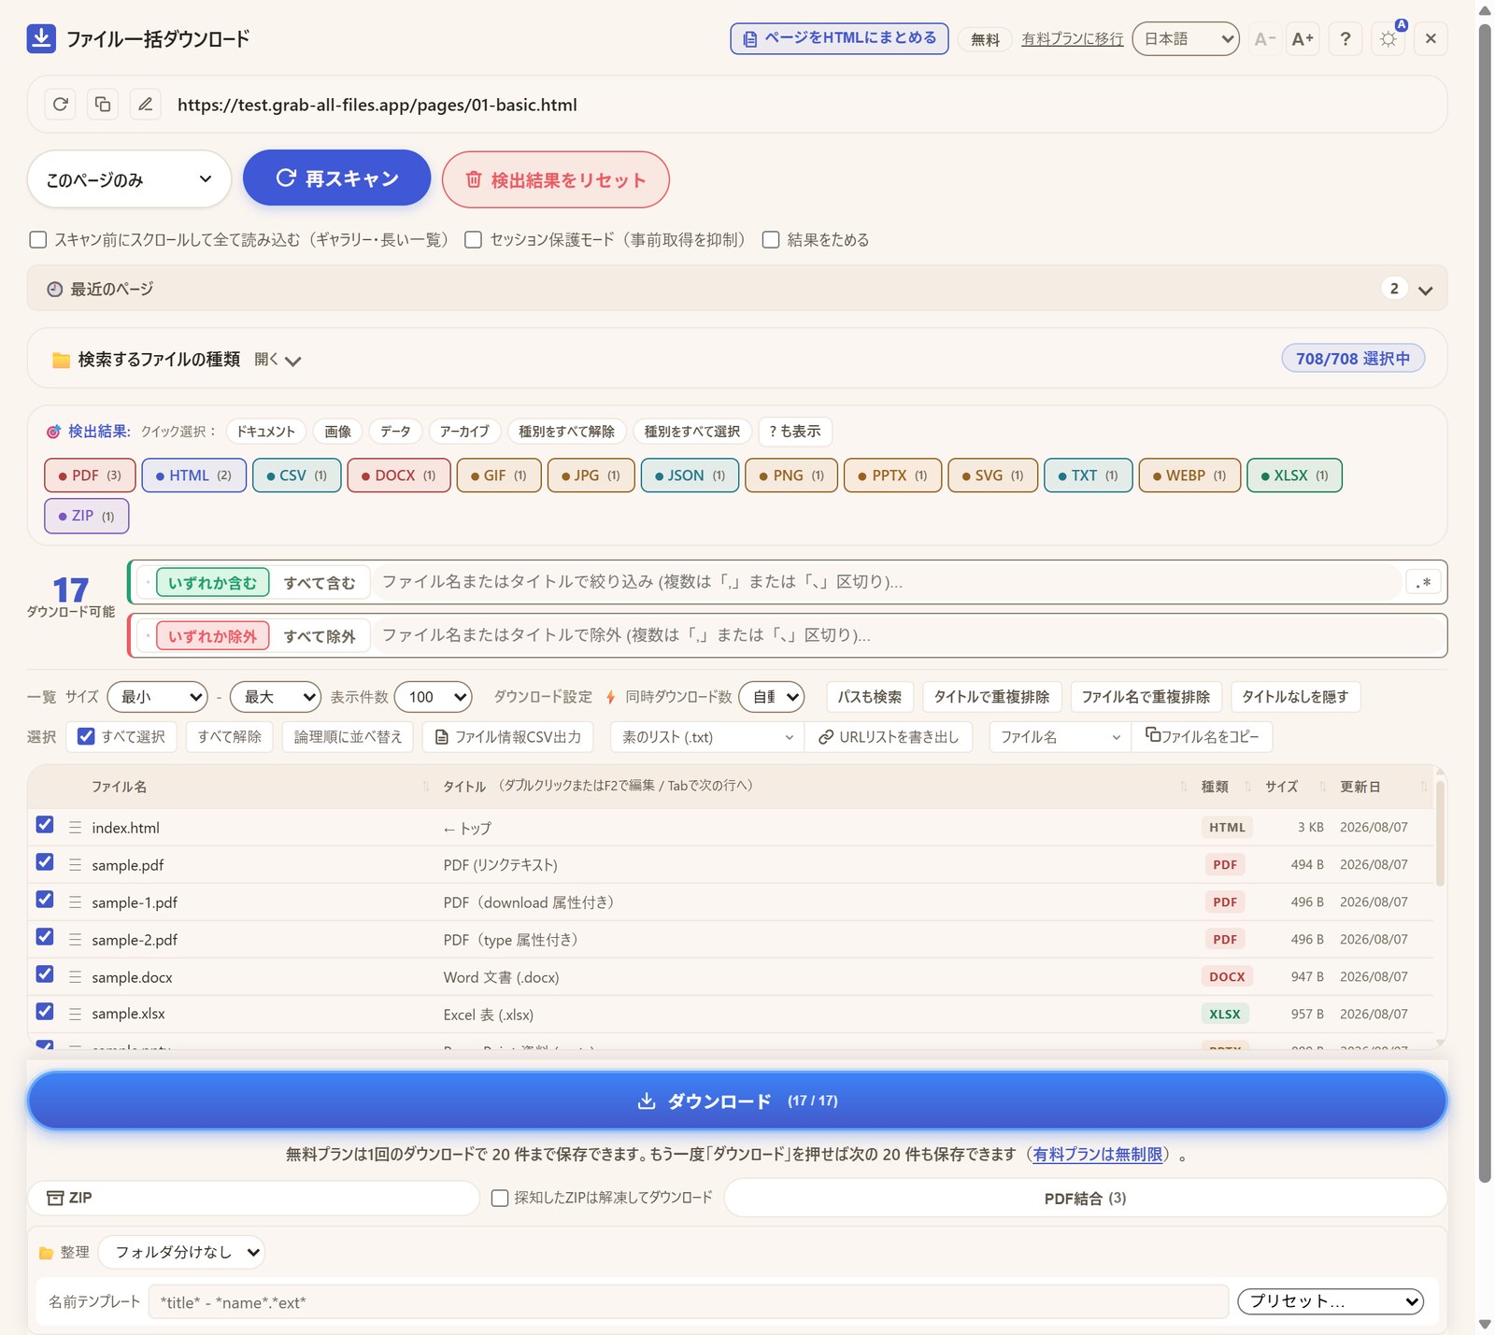This screenshot has width=1495, height=1335.
Task: Uncheck the sample.pdf row checkbox
Action: pyautogui.click(x=45, y=861)
